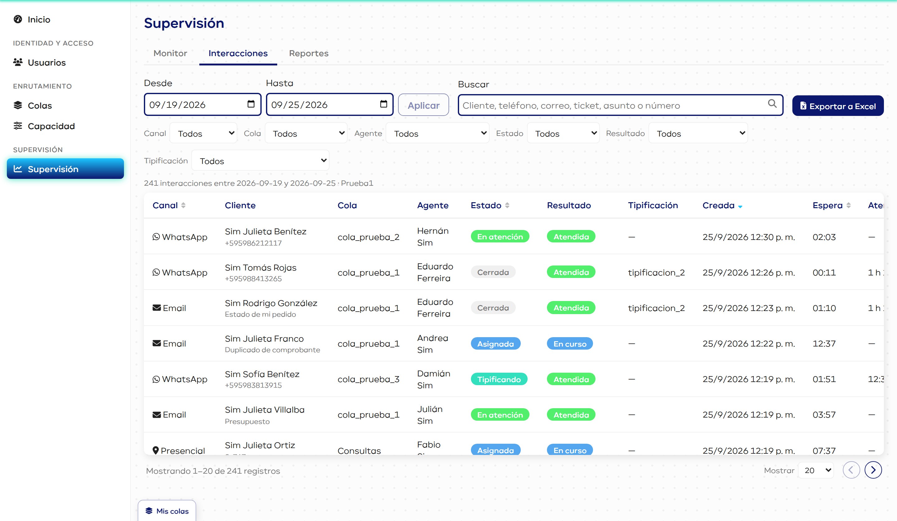Click the search magnifier icon
Image resolution: width=897 pixels, height=521 pixels.
772,104
